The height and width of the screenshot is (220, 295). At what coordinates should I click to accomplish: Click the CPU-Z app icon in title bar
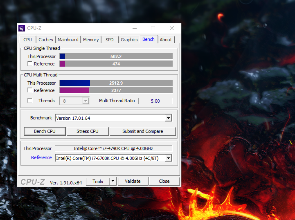click(22, 28)
